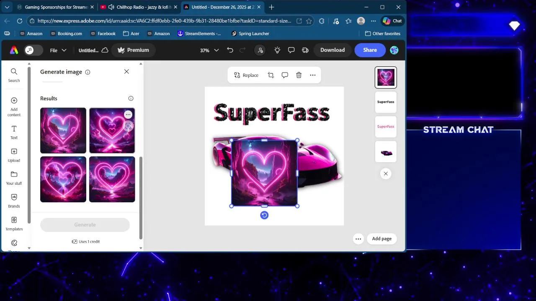The height and width of the screenshot is (301, 536).
Task: Open the user profile avatar in Adobe Express
Action: point(394,50)
